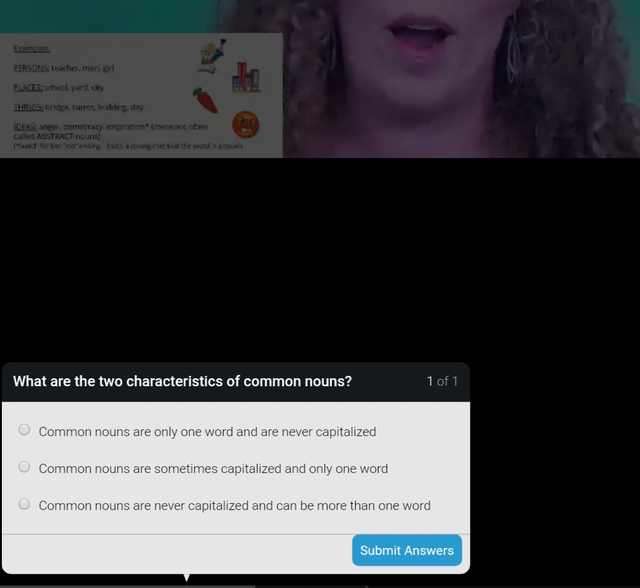Select 'sometimes capitalized and only one word' option
Viewport: 640px width, 588px height.
tap(24, 467)
